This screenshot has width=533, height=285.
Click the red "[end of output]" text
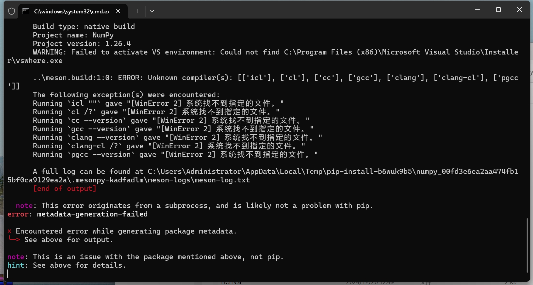(x=64, y=188)
